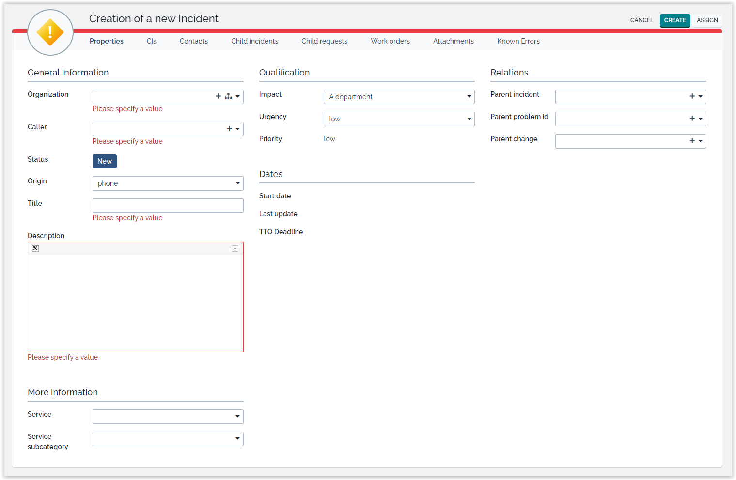Open the Urgency dropdown

point(399,119)
